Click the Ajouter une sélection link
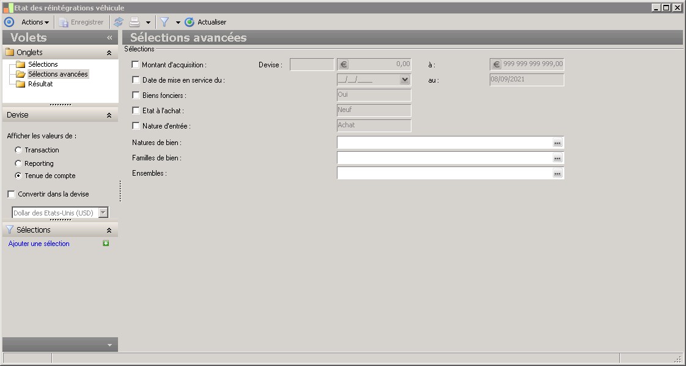Image resolution: width=686 pixels, height=366 pixels. click(x=39, y=244)
